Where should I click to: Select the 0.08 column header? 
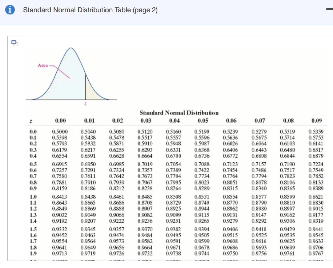288,121
